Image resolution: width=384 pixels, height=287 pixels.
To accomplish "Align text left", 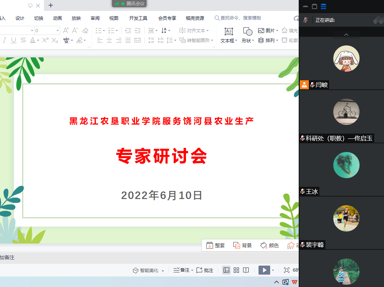I will pos(100,41).
